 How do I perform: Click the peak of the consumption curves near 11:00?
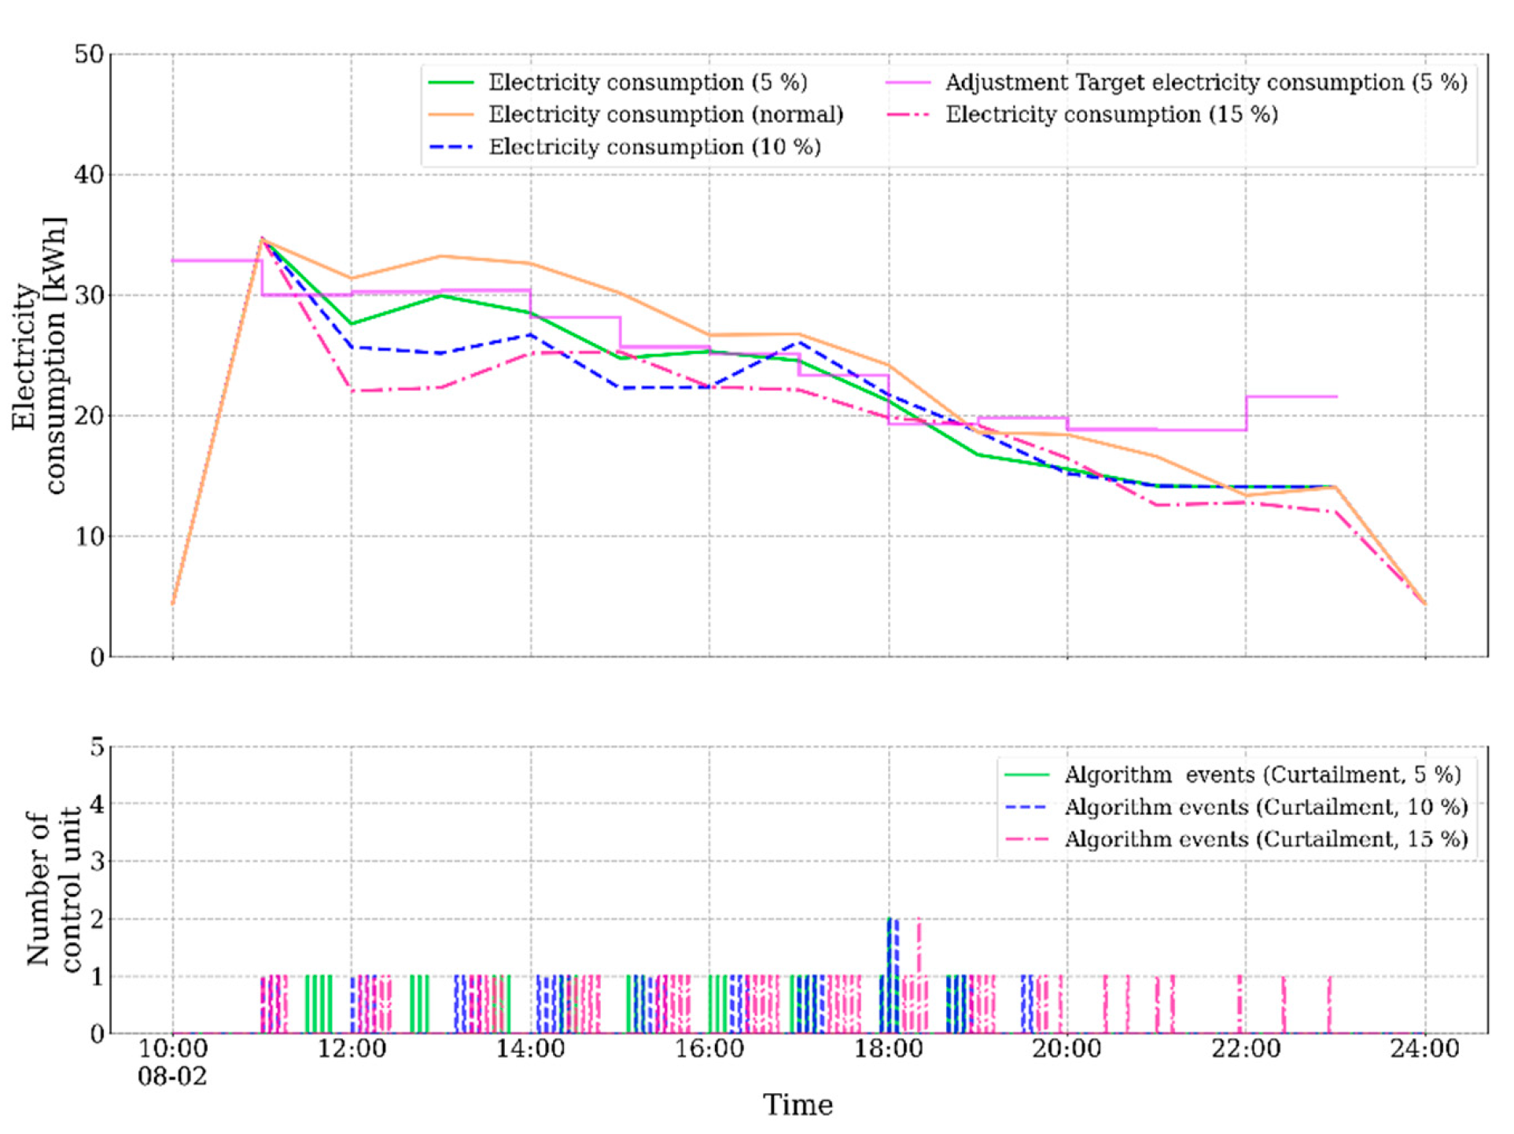pyautogui.click(x=262, y=238)
